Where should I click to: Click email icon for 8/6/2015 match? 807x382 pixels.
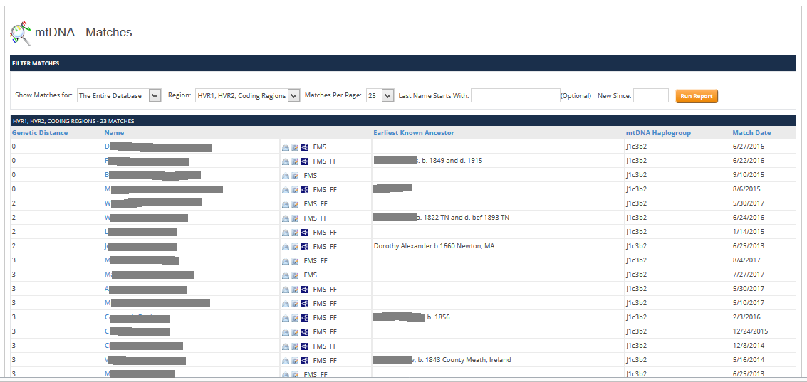coord(286,190)
